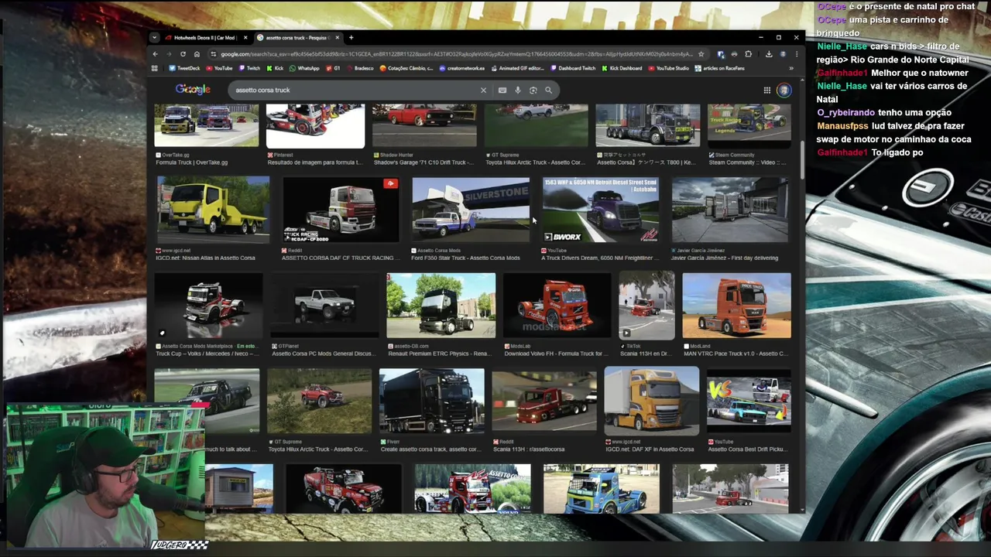Open browser extensions puzzle icon
Screen dimensions: 991x557
(x=748, y=54)
